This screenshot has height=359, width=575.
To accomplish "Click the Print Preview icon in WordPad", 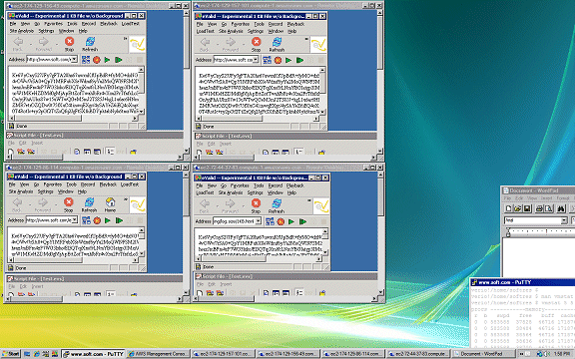I will 549,208.
